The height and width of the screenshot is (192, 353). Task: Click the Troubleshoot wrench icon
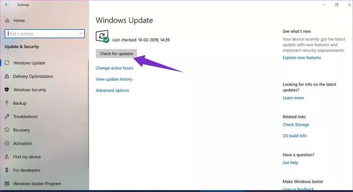7,116
